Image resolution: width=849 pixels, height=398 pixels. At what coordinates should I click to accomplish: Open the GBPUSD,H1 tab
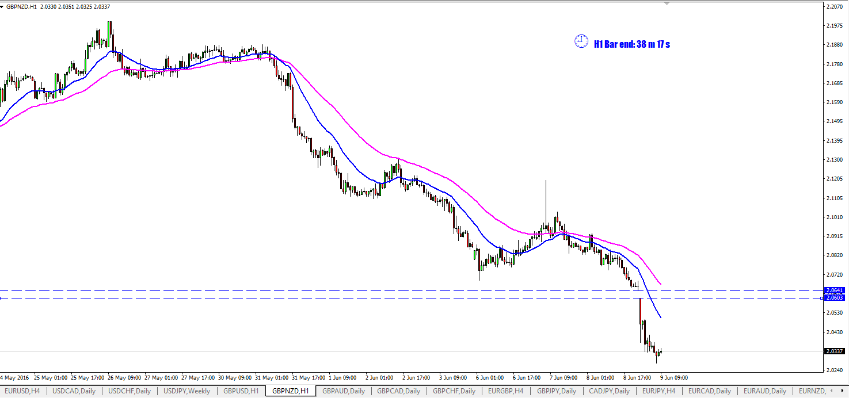241,391
